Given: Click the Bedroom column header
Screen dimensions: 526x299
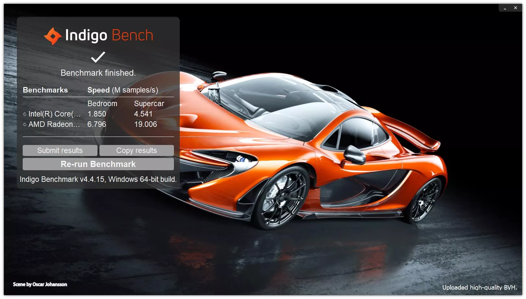Looking at the screenshot, I should tap(102, 104).
